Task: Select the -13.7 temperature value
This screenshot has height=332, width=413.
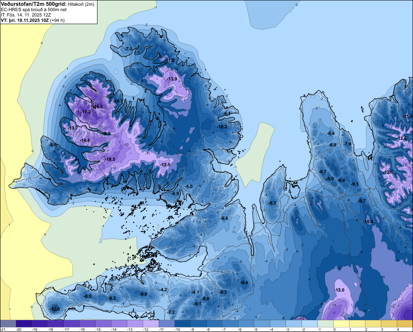Action: (73, 128)
